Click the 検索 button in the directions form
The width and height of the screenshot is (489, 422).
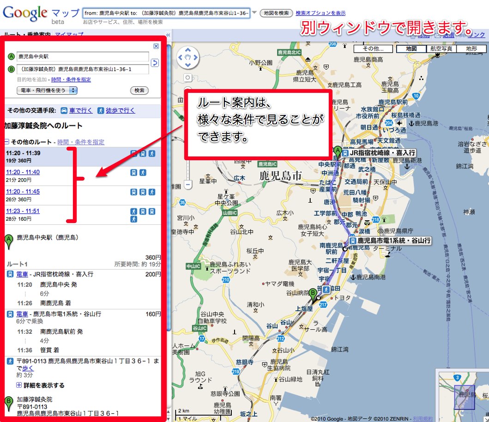pyautogui.click(x=139, y=90)
